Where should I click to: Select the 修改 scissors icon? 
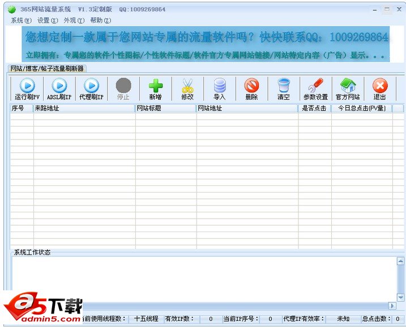coord(187,85)
